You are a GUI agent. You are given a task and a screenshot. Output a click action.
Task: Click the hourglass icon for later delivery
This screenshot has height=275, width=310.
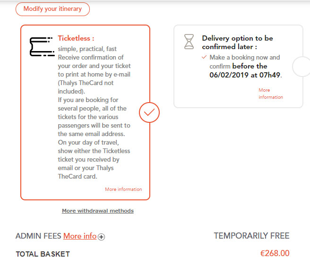[x=189, y=42]
